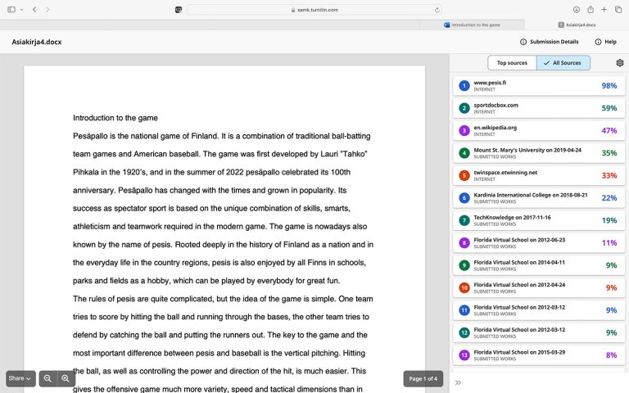Screen dimensions: 629x393
Task: Go back with the Safari back arrow
Action: [x=34, y=9]
